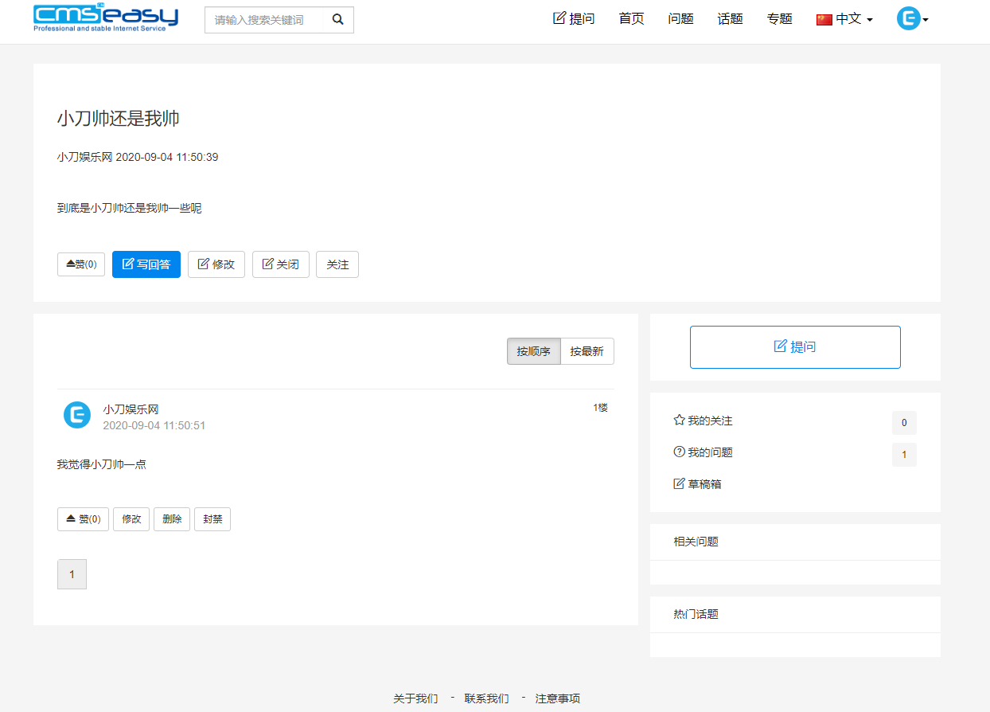Click the answer author's avatar icon

(x=77, y=416)
